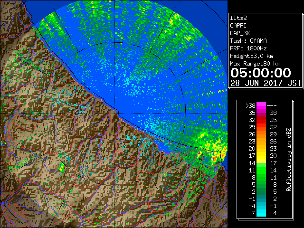Click the '-7' legend value on left

252,213
